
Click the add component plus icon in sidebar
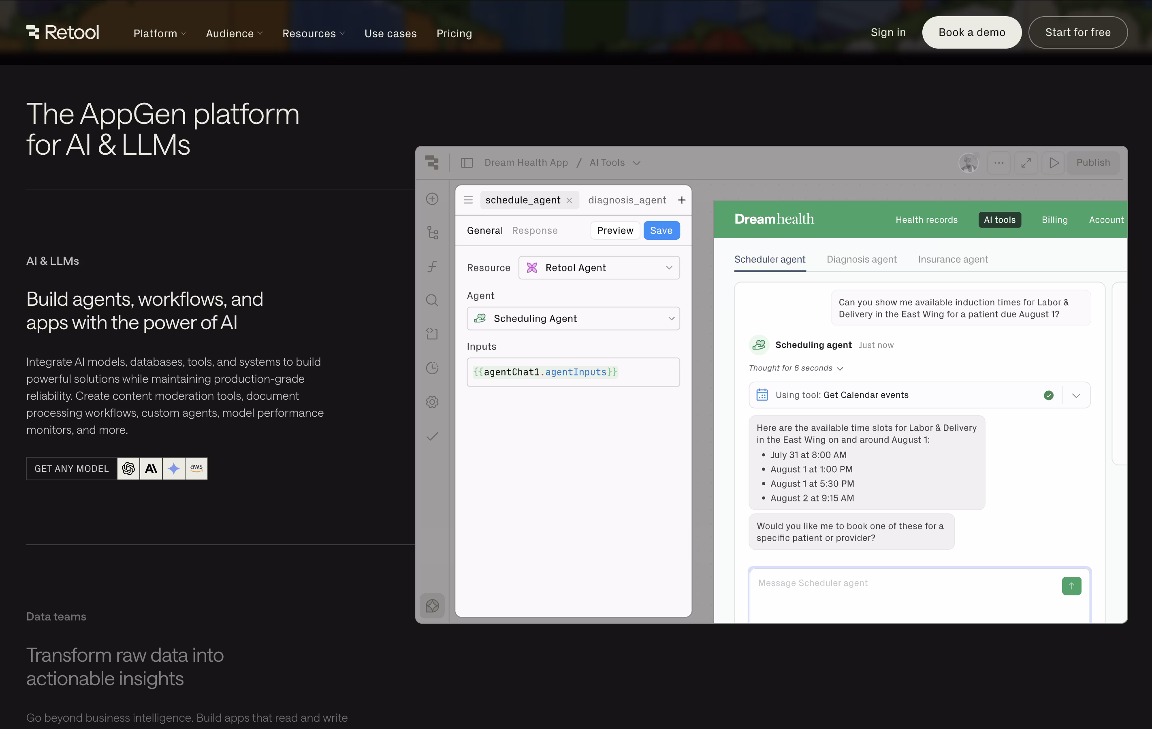click(432, 199)
